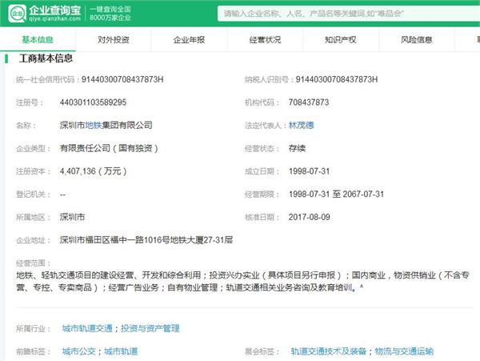The height and width of the screenshot is (361, 480).
Task: Select the 经营状况 tab
Action: pos(265,40)
